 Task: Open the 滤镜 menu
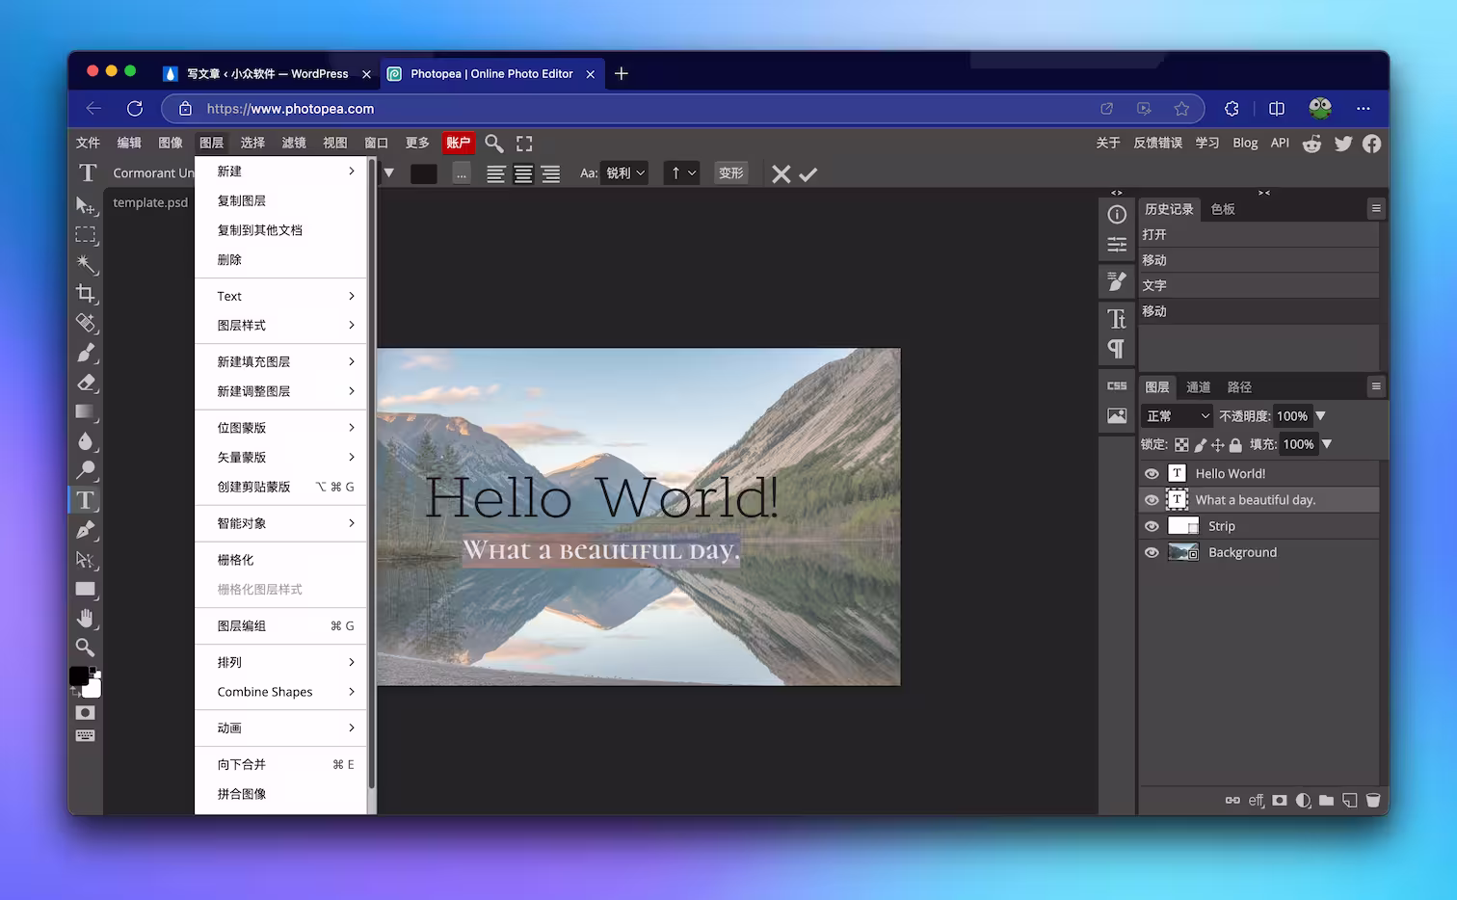[x=294, y=143]
